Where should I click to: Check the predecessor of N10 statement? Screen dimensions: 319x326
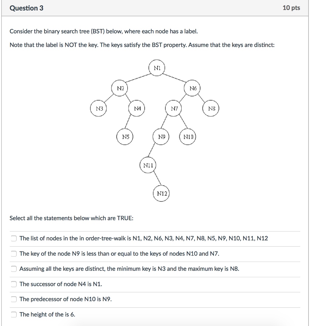click(x=13, y=299)
